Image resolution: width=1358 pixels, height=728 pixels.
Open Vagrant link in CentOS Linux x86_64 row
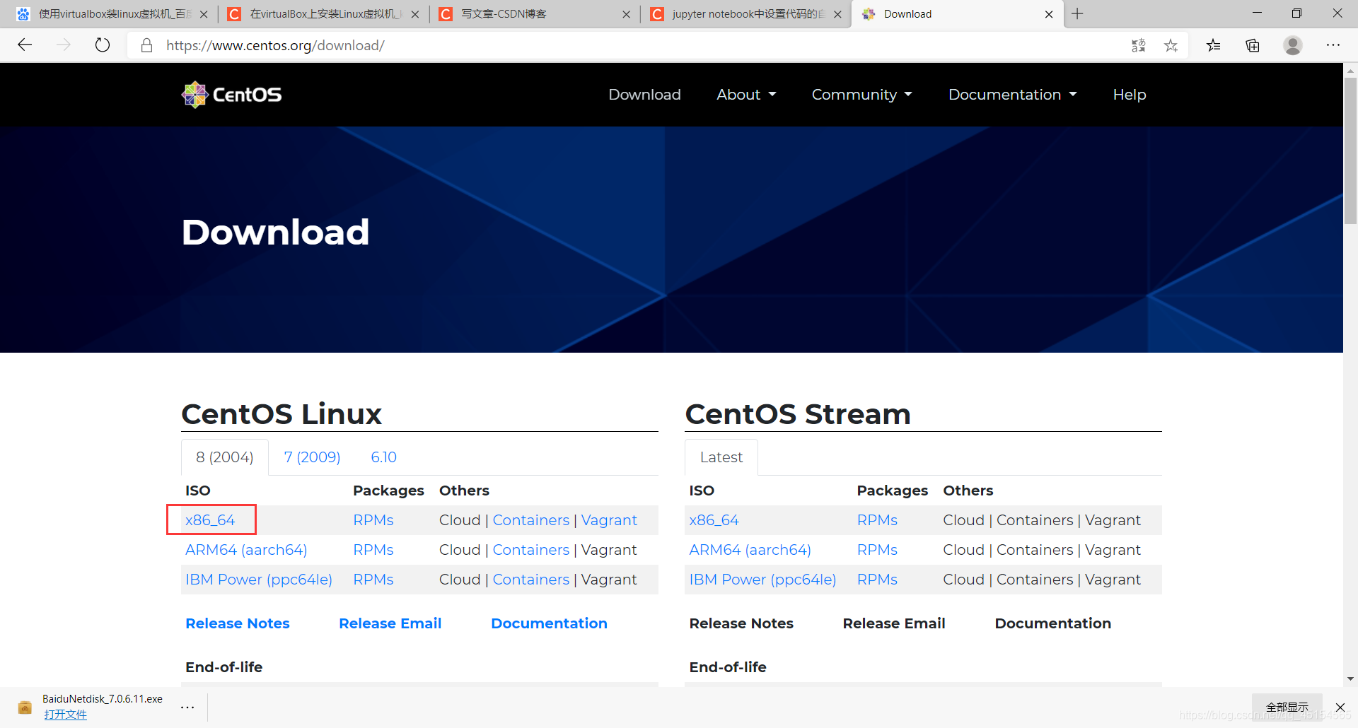point(609,520)
